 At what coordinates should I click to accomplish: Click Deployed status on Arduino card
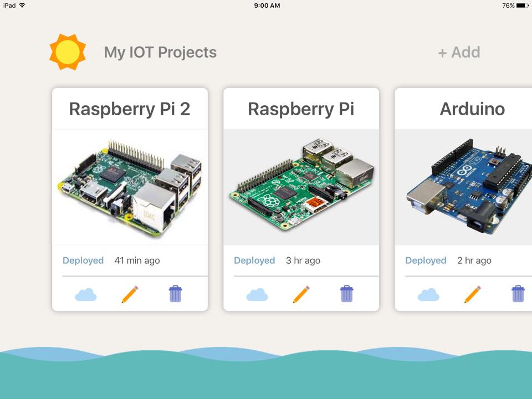(426, 260)
